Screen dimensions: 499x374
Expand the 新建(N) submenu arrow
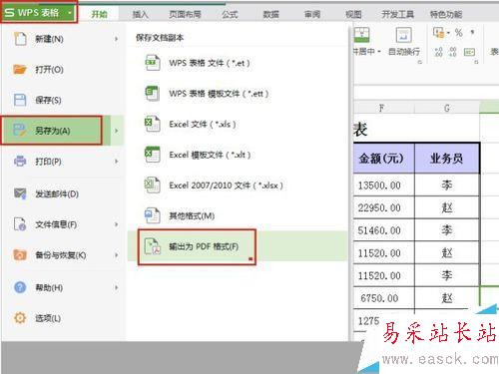[116, 39]
